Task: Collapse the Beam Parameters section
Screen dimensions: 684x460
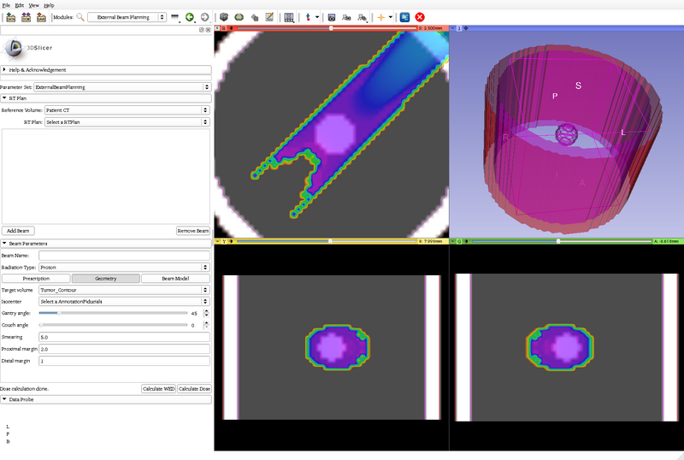Action: [5, 244]
